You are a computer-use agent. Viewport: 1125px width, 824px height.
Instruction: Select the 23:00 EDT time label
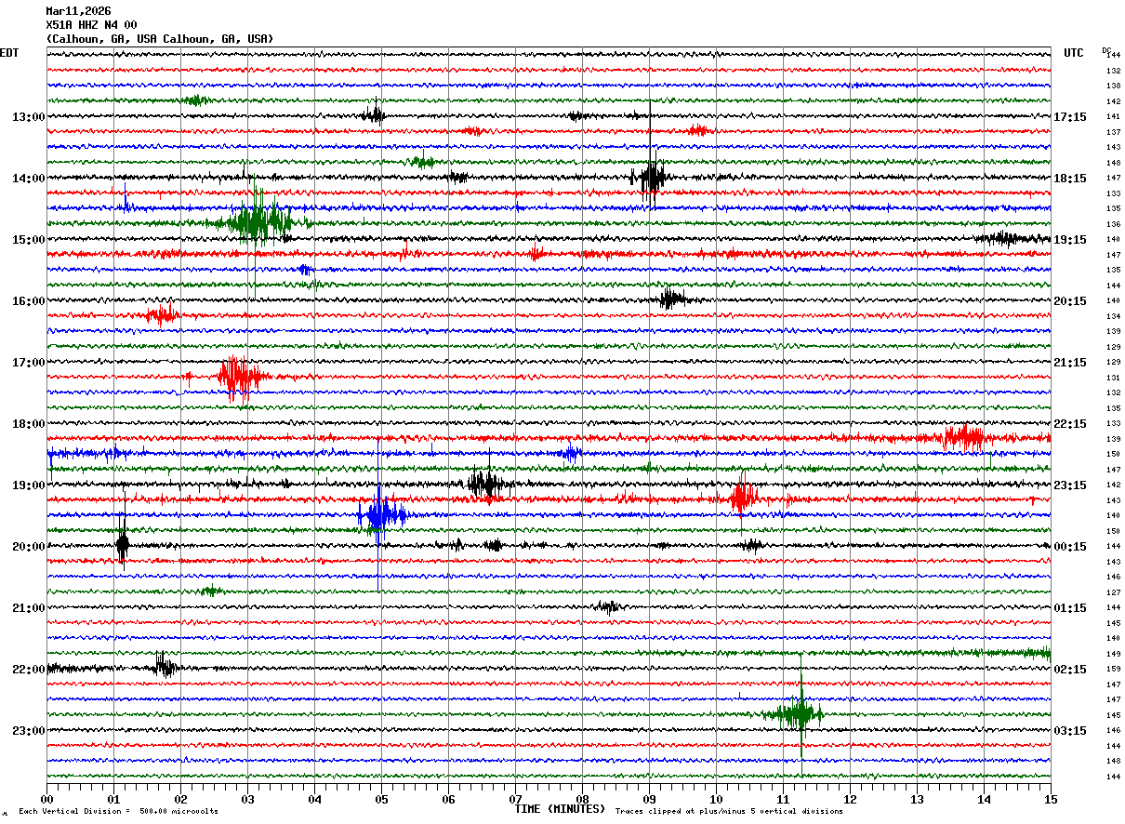click(29, 730)
